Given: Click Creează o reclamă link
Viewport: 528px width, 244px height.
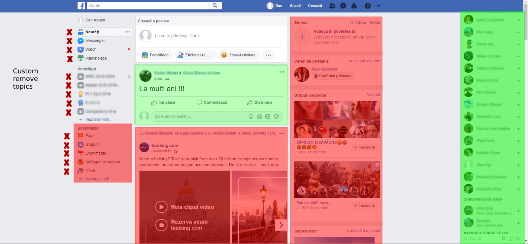Looking at the screenshot, I should [x=363, y=231].
